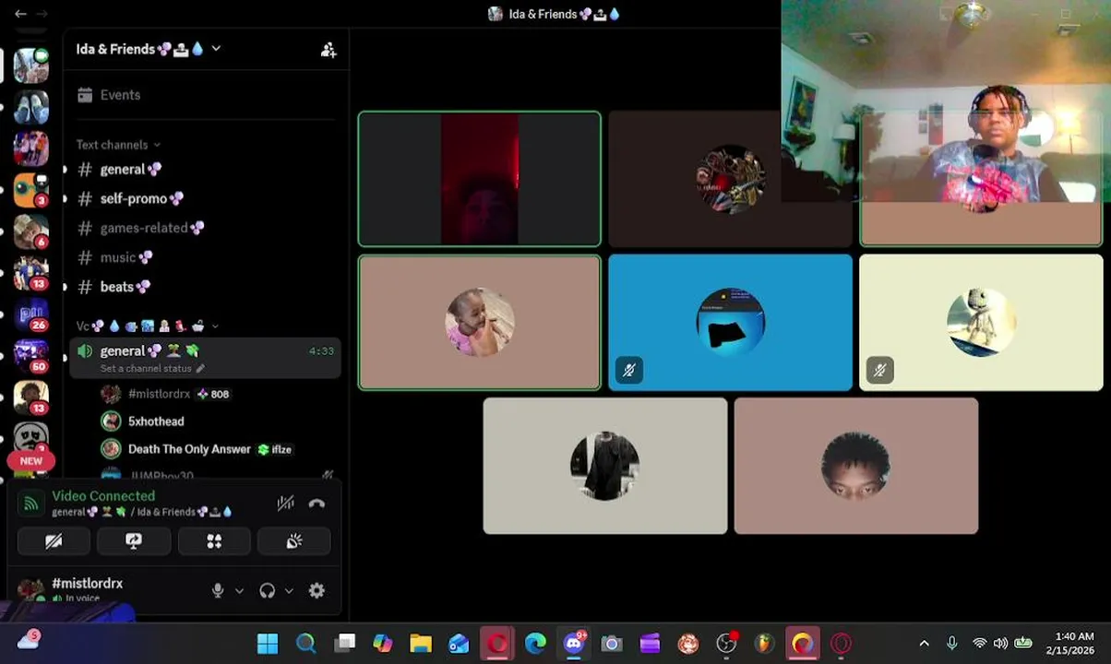Screen dimensions: 1111x664
Task: Open Outlook from the taskbar
Action: (x=459, y=643)
